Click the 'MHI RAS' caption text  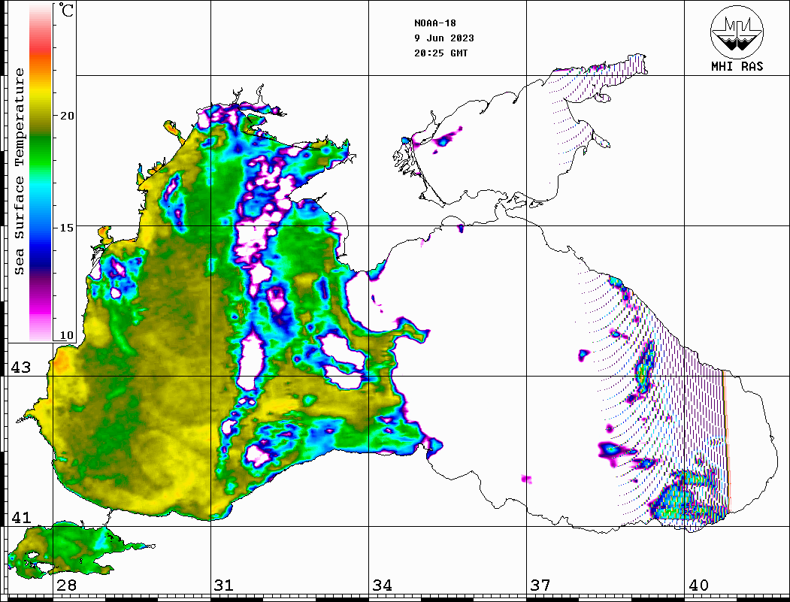pyautogui.click(x=737, y=66)
